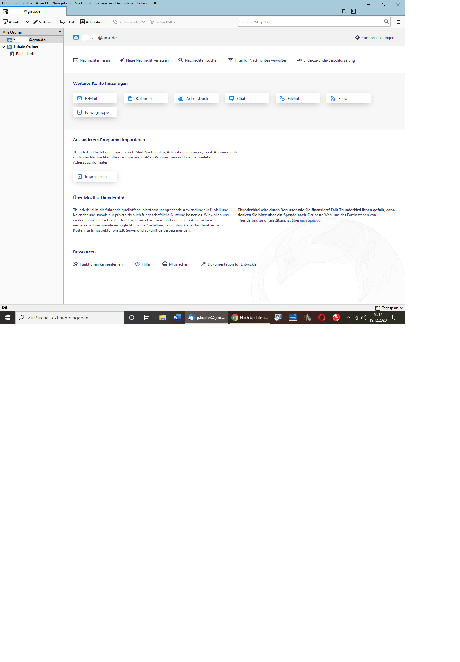Add a new Adressbuch account
The height and width of the screenshot is (662, 460).
pyautogui.click(x=197, y=98)
